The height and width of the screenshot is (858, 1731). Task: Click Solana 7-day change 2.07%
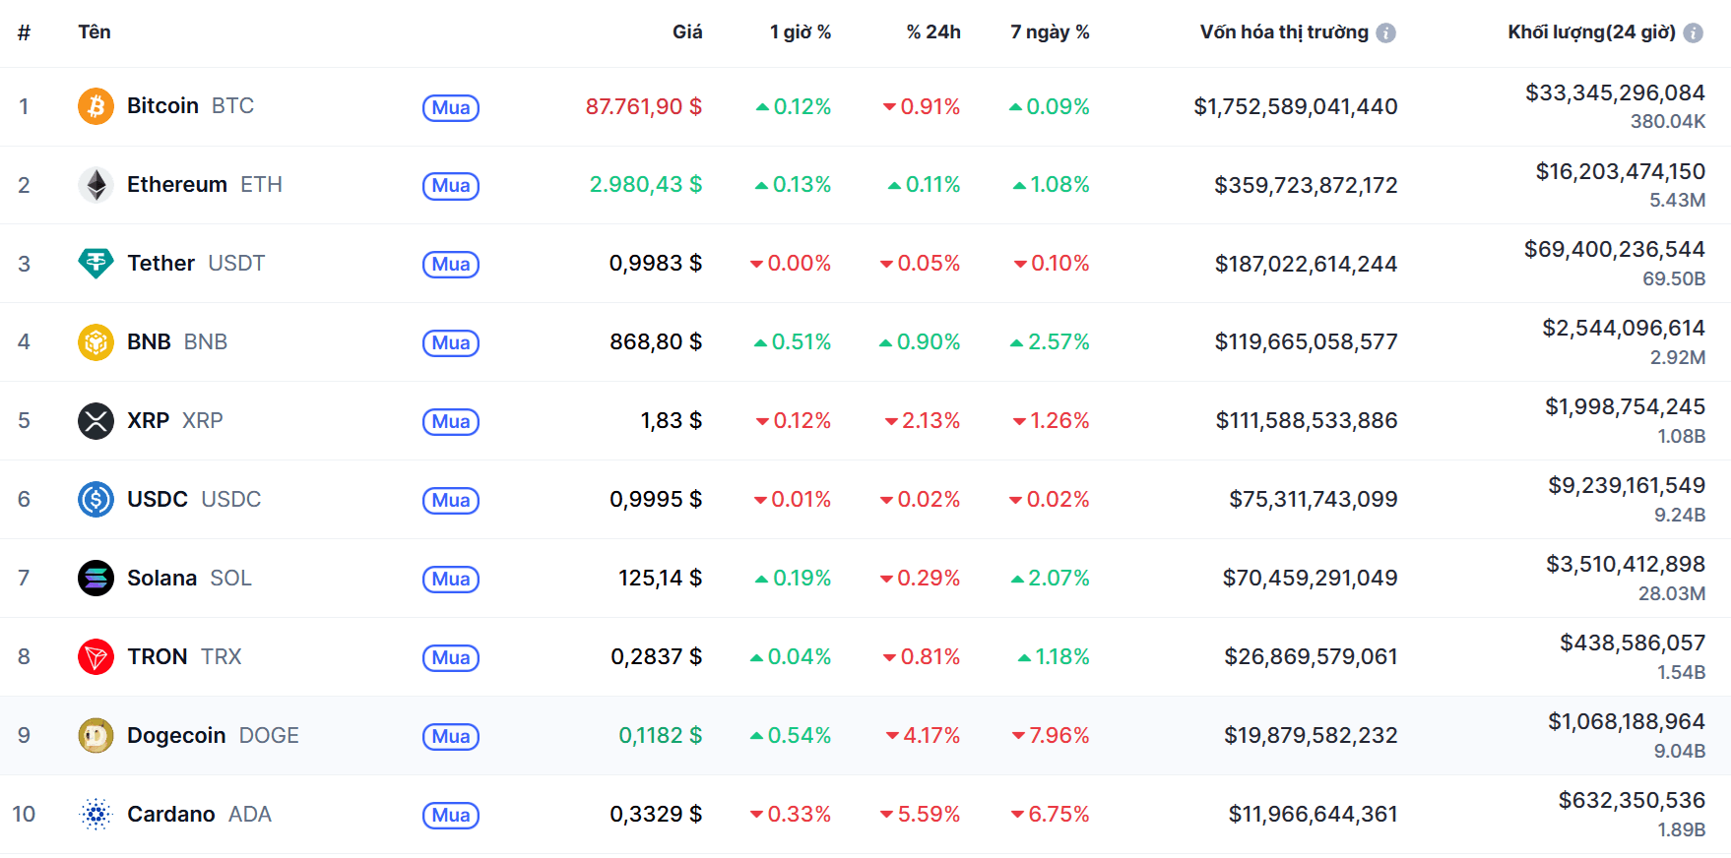(1050, 579)
